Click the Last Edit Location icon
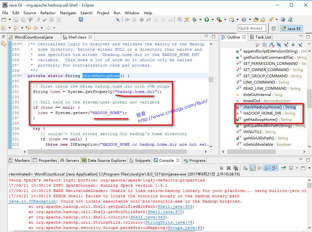312x232 pixels. coord(28,28)
